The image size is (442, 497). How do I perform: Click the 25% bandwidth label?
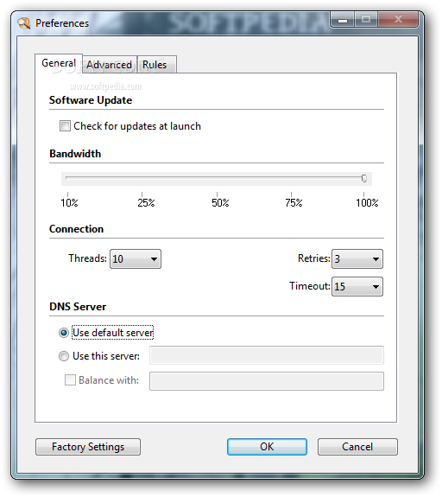pos(146,203)
